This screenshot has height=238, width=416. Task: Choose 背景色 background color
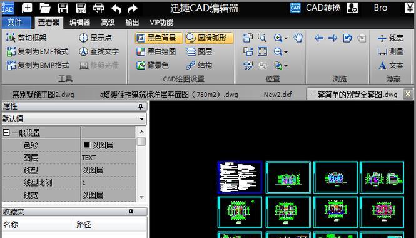click(x=153, y=65)
